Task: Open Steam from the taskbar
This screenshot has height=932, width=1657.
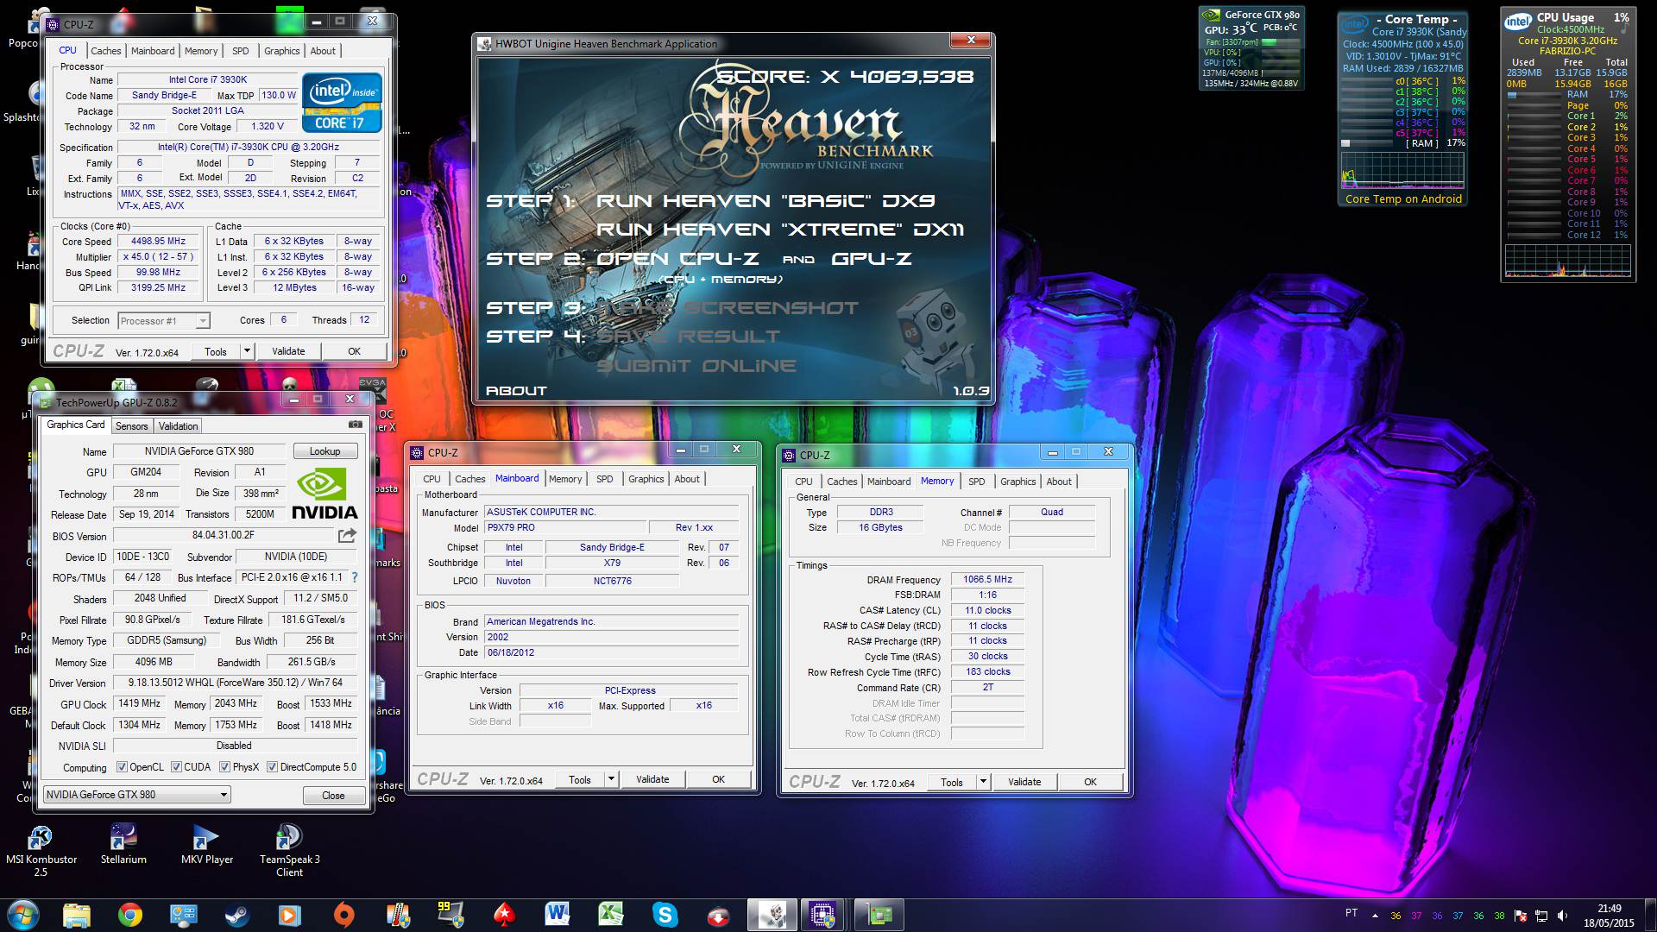Action: tap(236, 915)
